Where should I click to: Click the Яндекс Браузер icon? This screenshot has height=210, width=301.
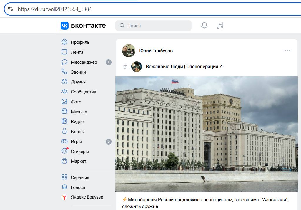[x=64, y=197]
